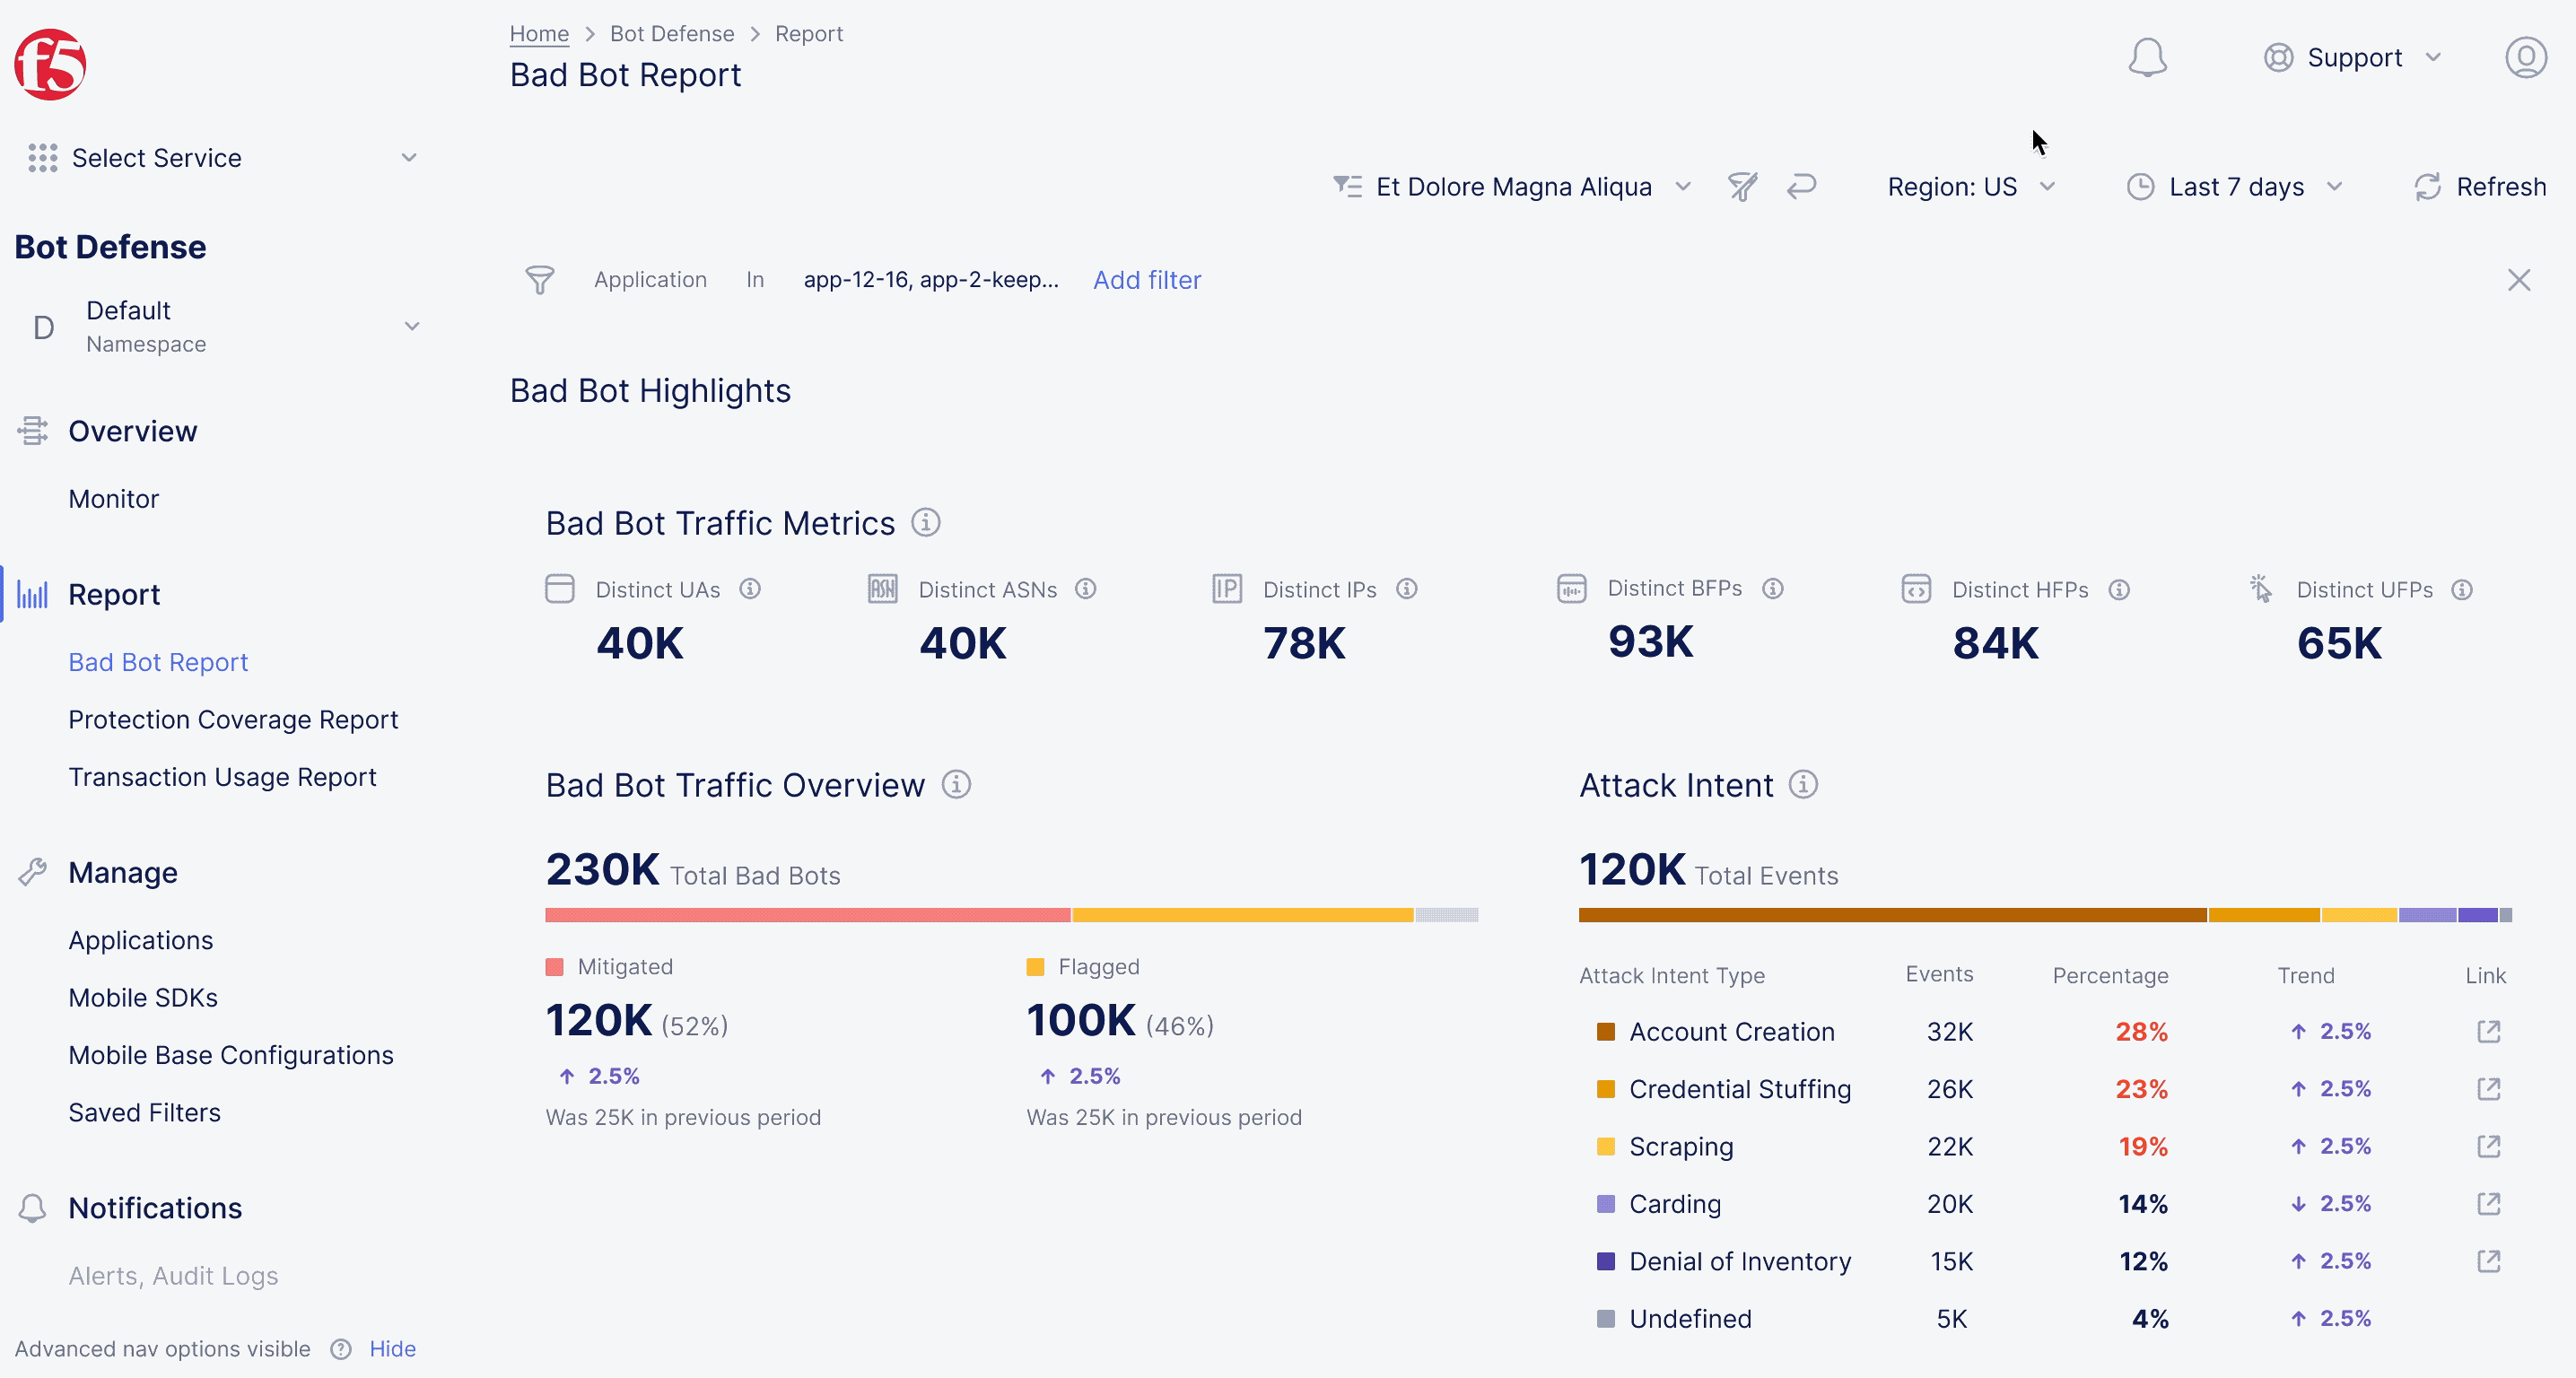Click the Home breadcrumb link
The image size is (2576, 1378).
coord(539,34)
